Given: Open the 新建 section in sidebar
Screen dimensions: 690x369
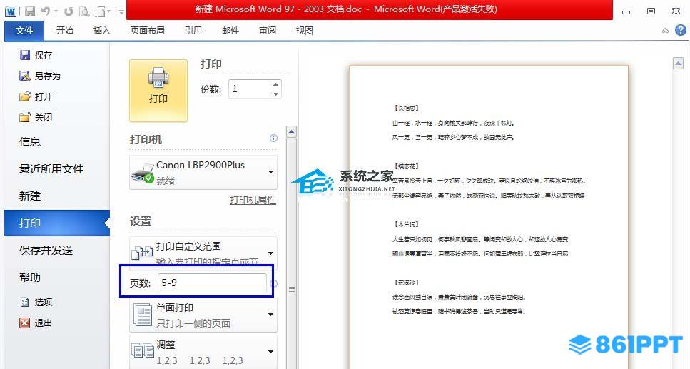Looking at the screenshot, I should (x=30, y=196).
